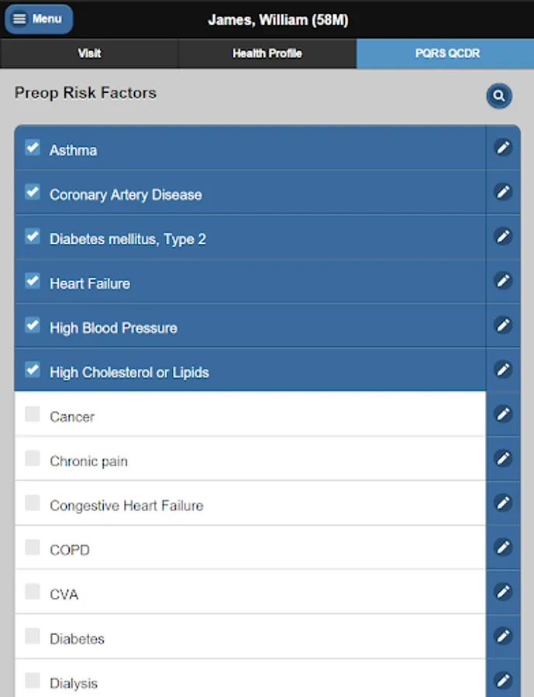Click the edit pencil next to Dialysis
This screenshot has width=534, height=697.
point(504,681)
